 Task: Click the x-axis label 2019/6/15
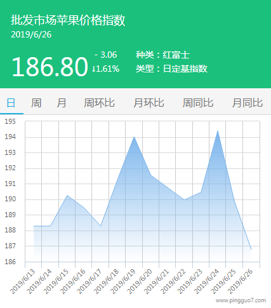[56, 281]
